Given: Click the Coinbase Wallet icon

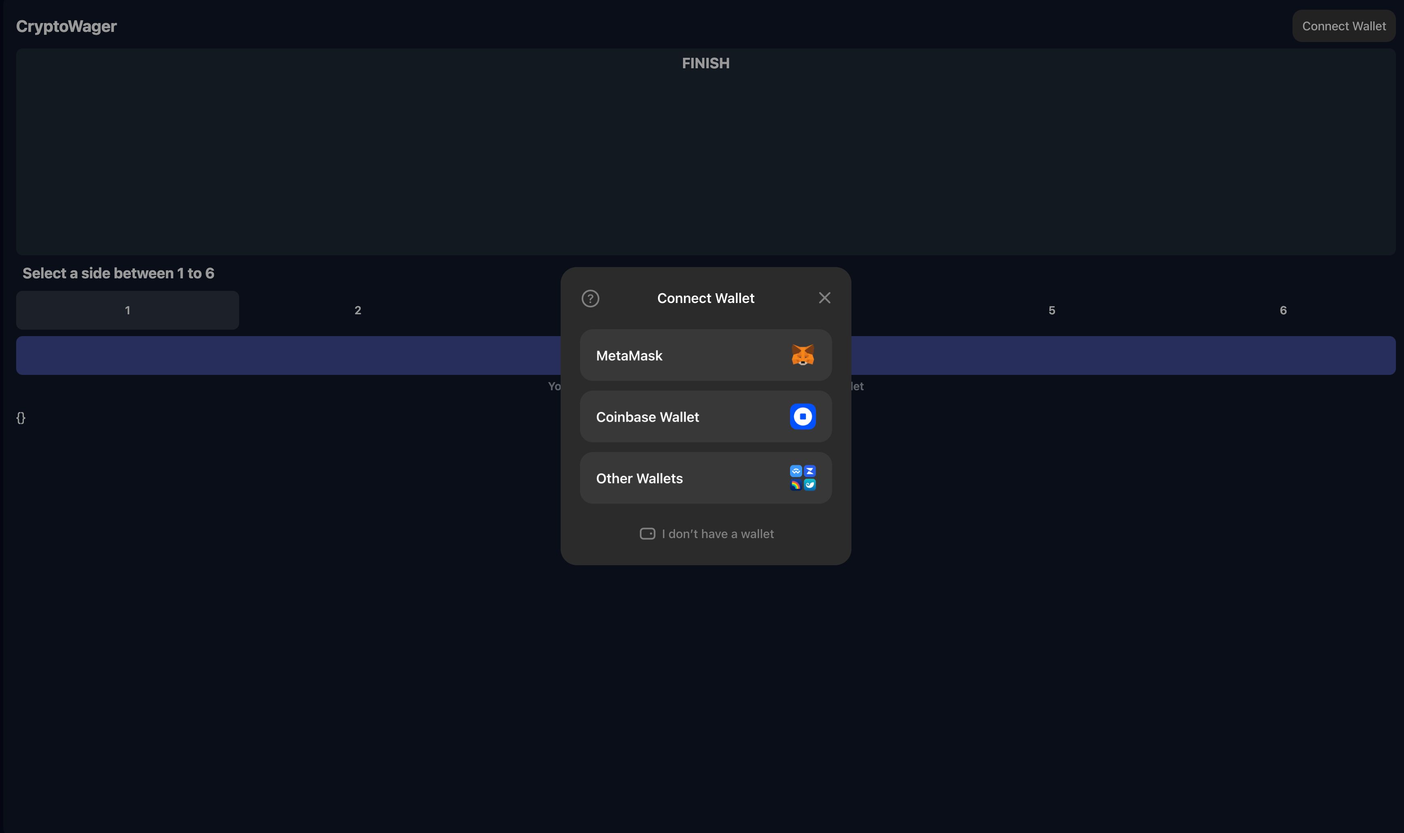Looking at the screenshot, I should (803, 416).
